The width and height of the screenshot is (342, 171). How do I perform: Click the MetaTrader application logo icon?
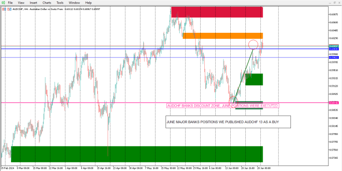[x=4, y=3]
